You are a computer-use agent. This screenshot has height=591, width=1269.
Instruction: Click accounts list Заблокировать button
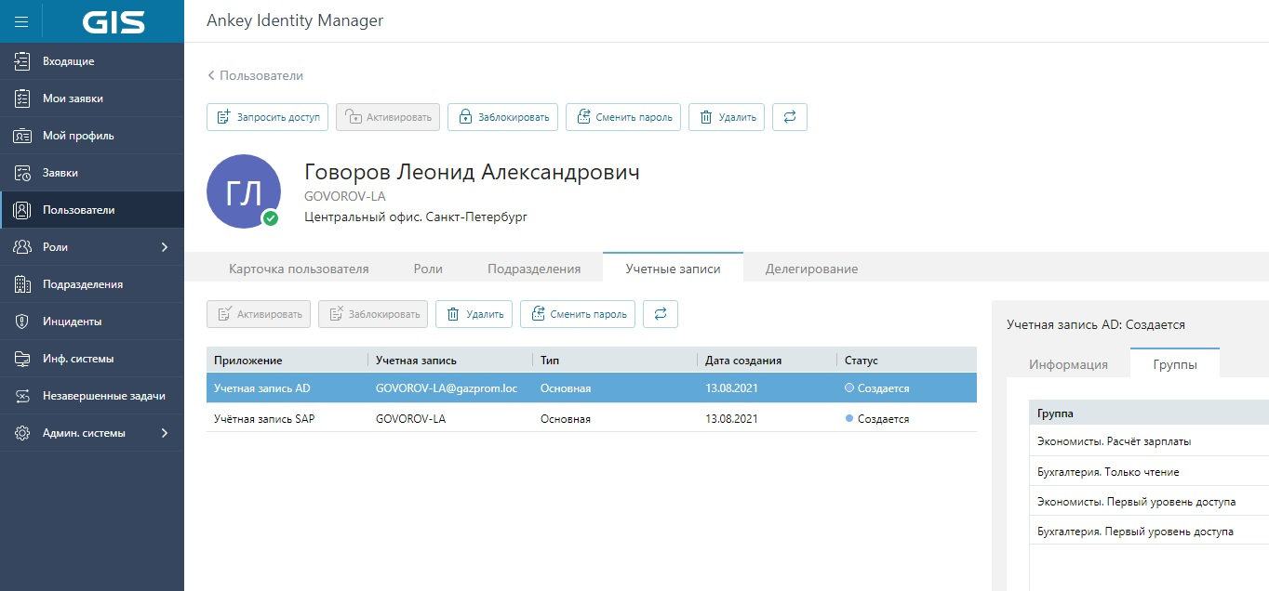tap(373, 314)
